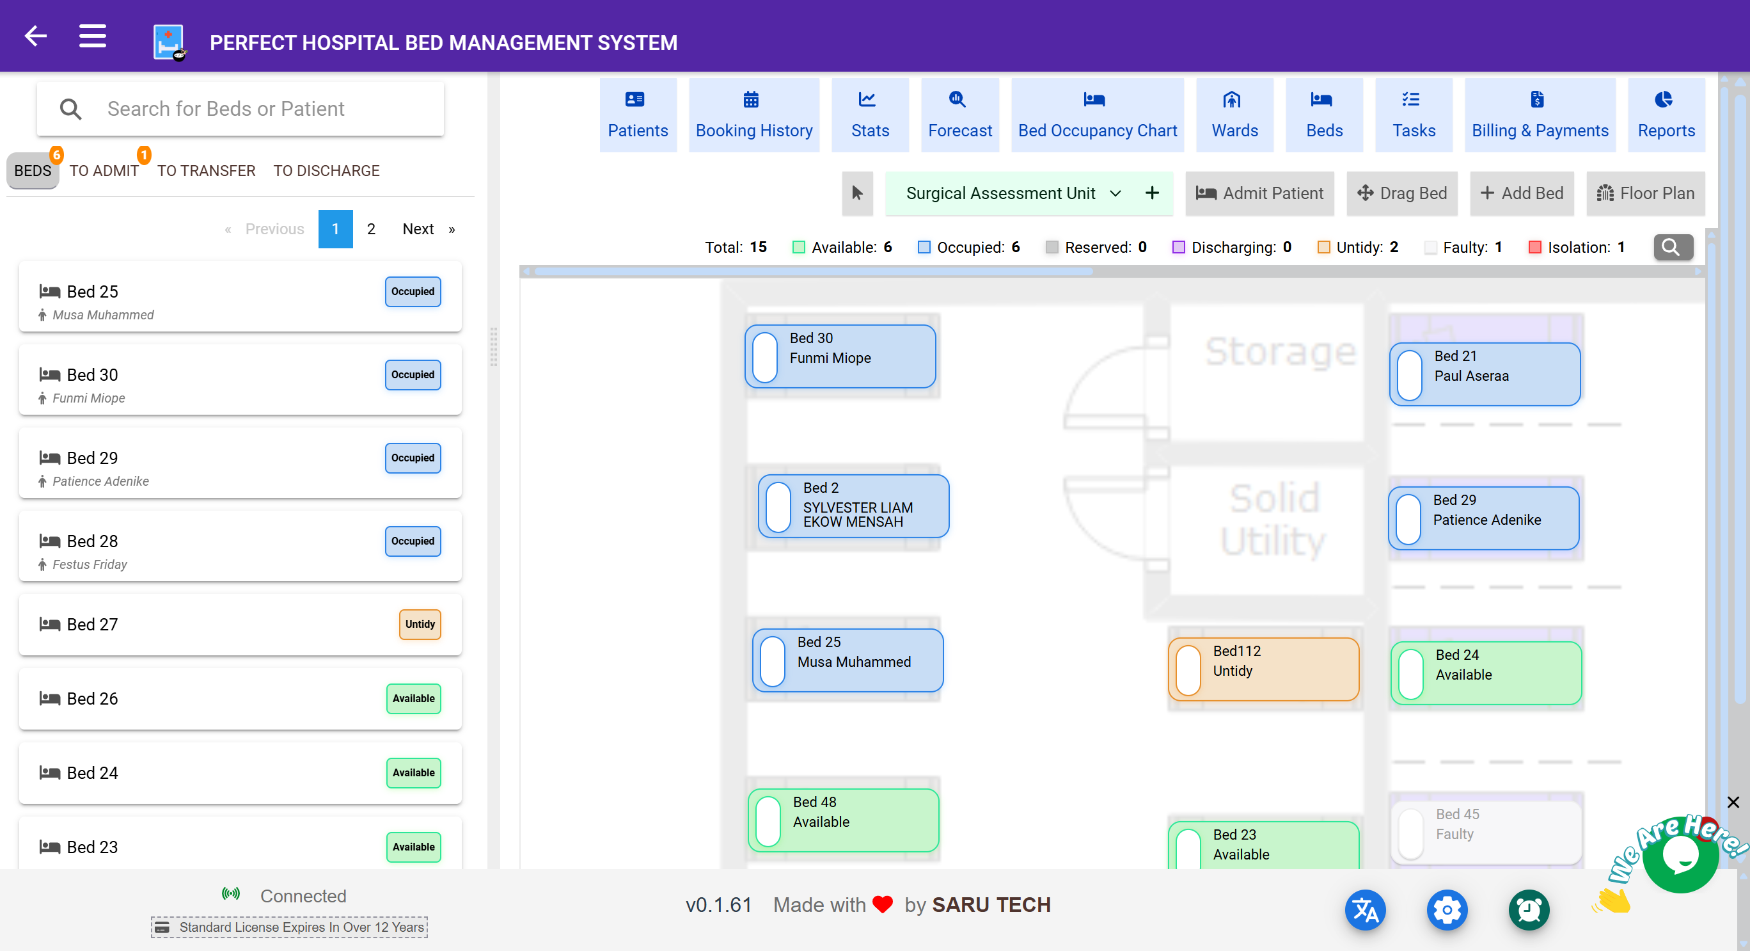Select Bed 25 card in the list

pos(240,297)
